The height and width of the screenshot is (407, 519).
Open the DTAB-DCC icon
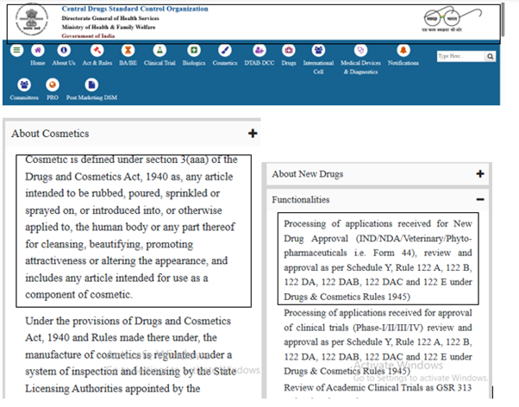(x=259, y=50)
